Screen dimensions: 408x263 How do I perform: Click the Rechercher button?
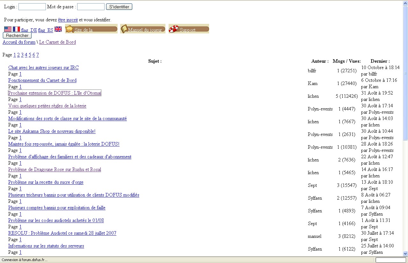click(17, 36)
